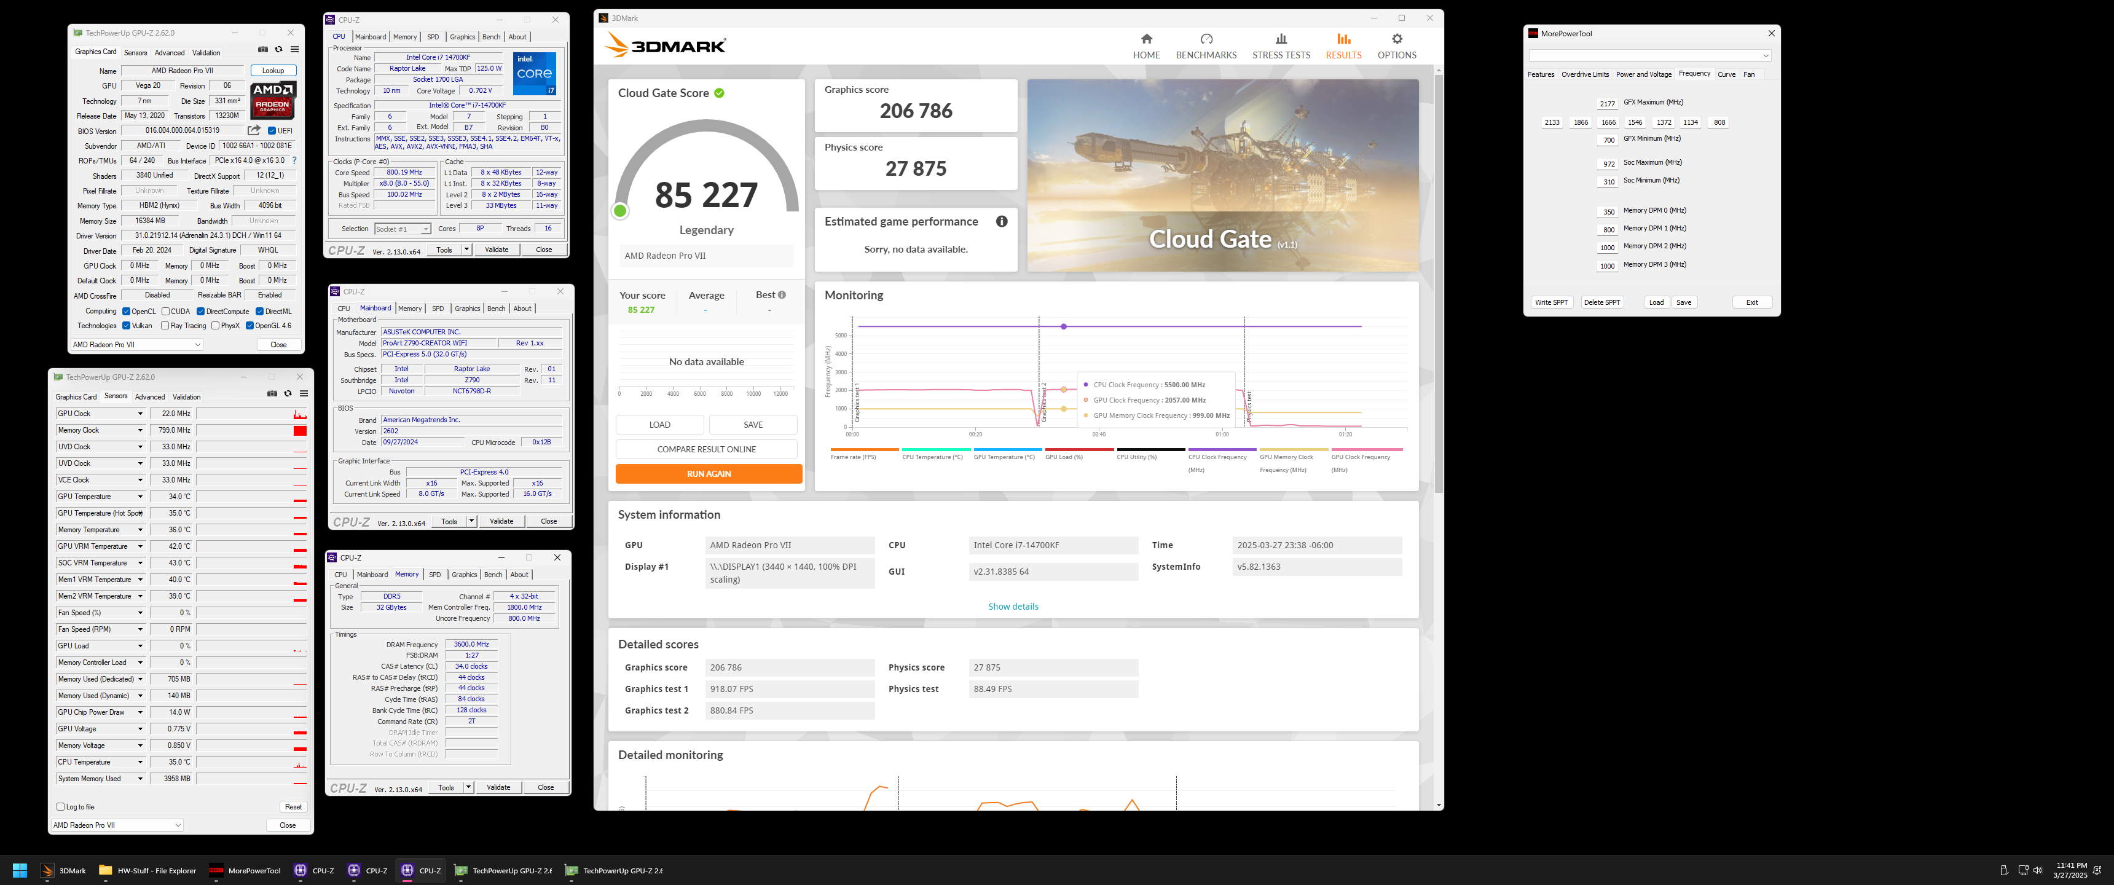
Task: Select the RESULTS icon in 3DMark
Action: (1343, 39)
